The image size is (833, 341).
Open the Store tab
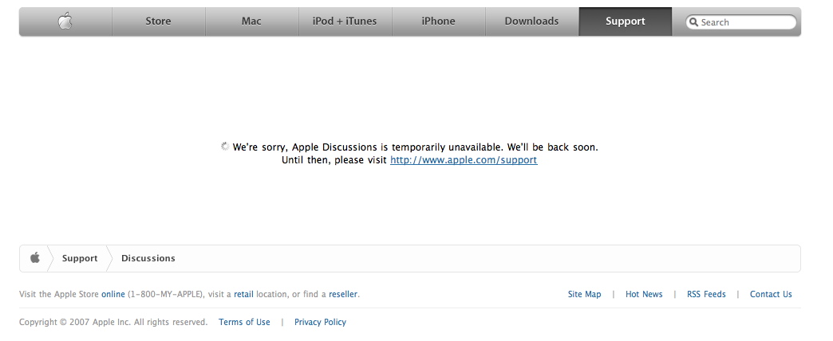(158, 22)
